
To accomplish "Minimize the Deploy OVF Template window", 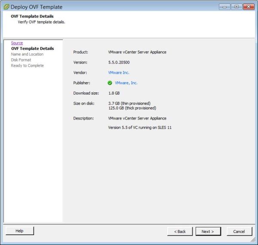I will (x=225, y=6).
